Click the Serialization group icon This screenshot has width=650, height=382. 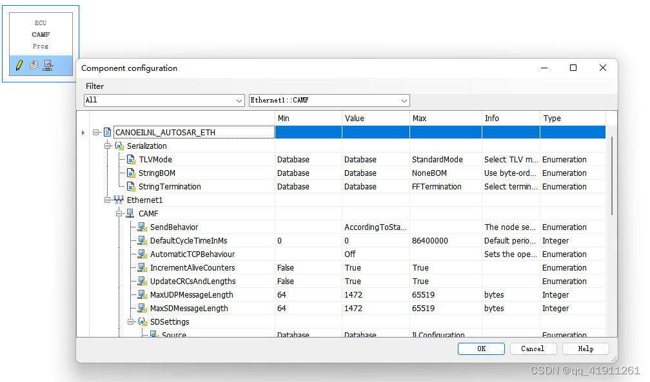(x=119, y=146)
